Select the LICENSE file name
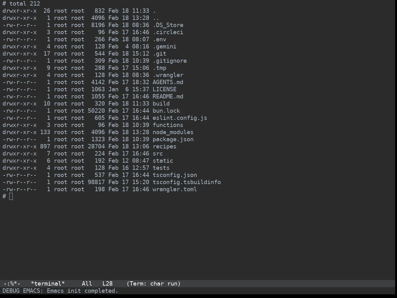Viewport: 397px width, 298px height. pos(164,89)
